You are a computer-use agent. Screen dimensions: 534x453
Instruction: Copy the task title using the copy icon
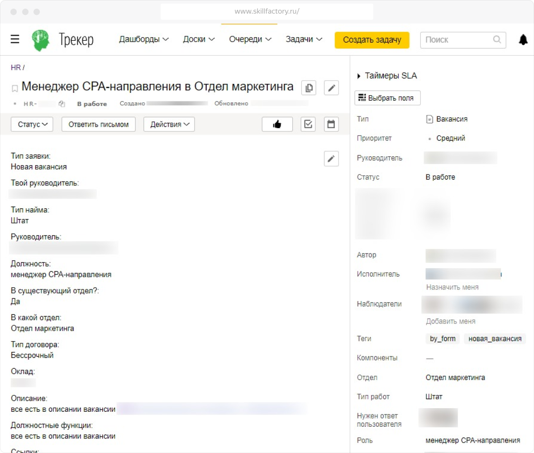pos(309,88)
